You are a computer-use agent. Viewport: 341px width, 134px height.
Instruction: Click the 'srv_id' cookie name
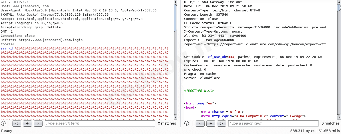click(7, 48)
